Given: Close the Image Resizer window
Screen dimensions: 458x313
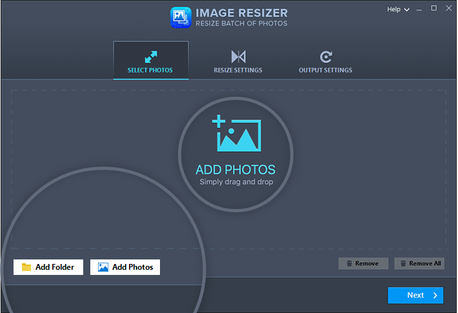Looking at the screenshot, I should coord(449,8).
